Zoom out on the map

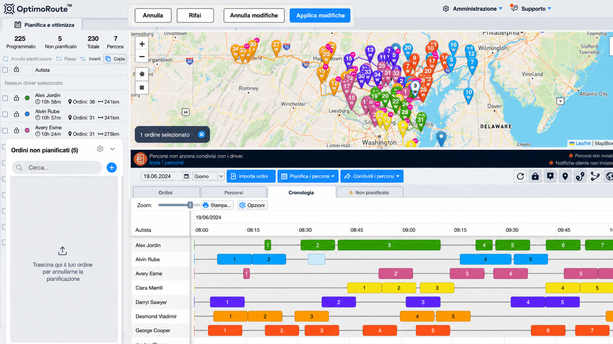(142, 57)
